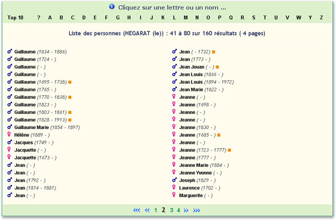Open results page 1

point(155,210)
